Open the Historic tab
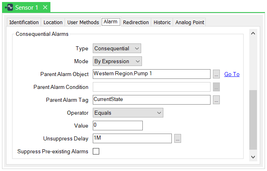 (162, 23)
